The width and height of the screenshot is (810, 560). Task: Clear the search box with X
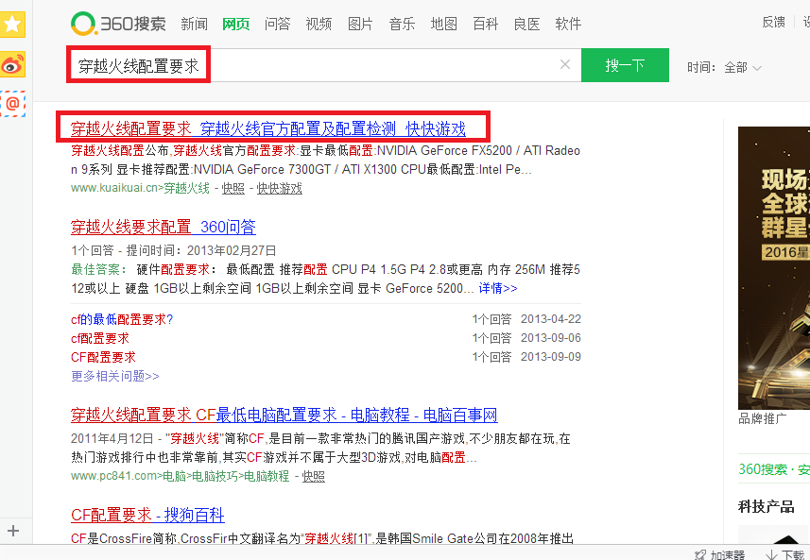tap(565, 64)
